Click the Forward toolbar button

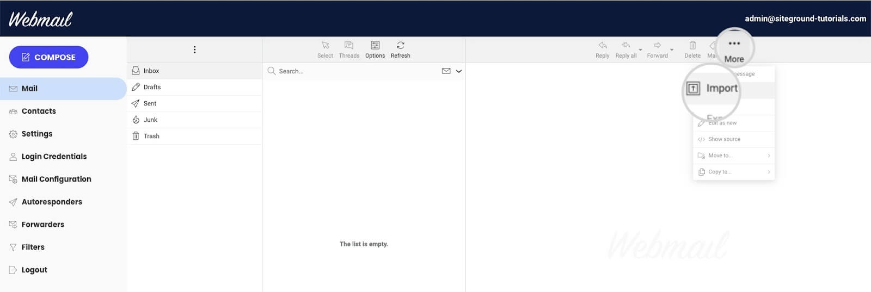pyautogui.click(x=657, y=49)
